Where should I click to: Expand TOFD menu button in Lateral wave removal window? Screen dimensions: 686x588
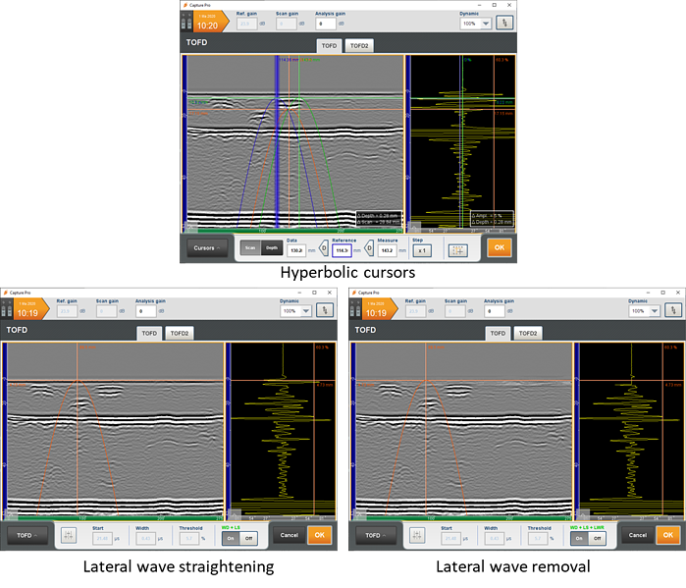click(x=375, y=535)
